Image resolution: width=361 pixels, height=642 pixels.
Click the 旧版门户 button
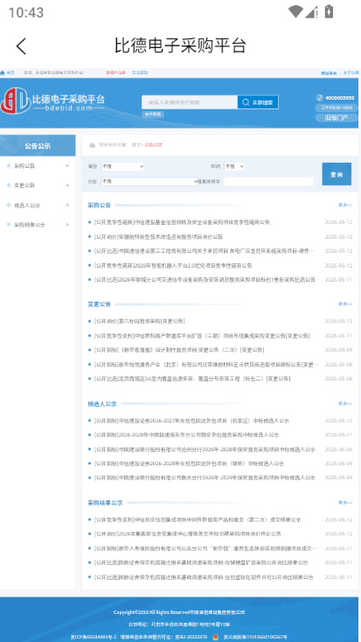337,118
